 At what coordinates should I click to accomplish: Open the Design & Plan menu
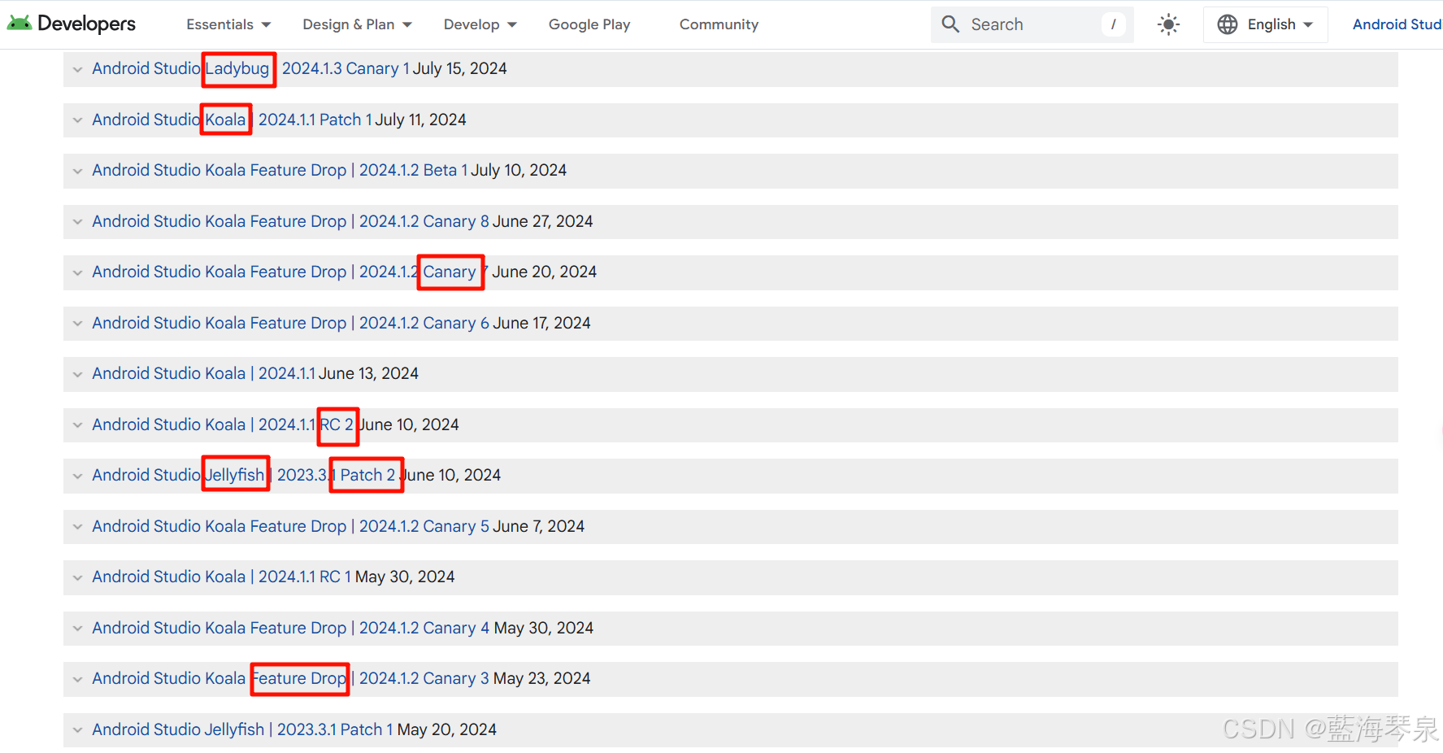pos(357,24)
